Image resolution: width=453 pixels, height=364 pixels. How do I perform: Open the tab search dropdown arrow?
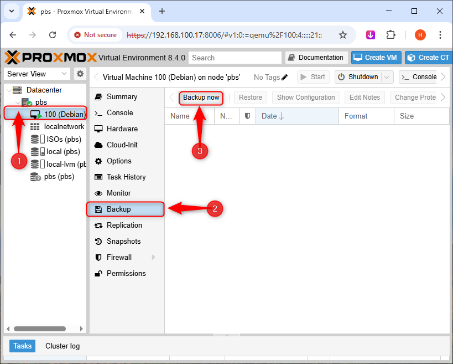pos(12,11)
